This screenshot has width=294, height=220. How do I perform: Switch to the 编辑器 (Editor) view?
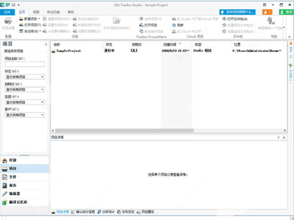(x=14, y=194)
